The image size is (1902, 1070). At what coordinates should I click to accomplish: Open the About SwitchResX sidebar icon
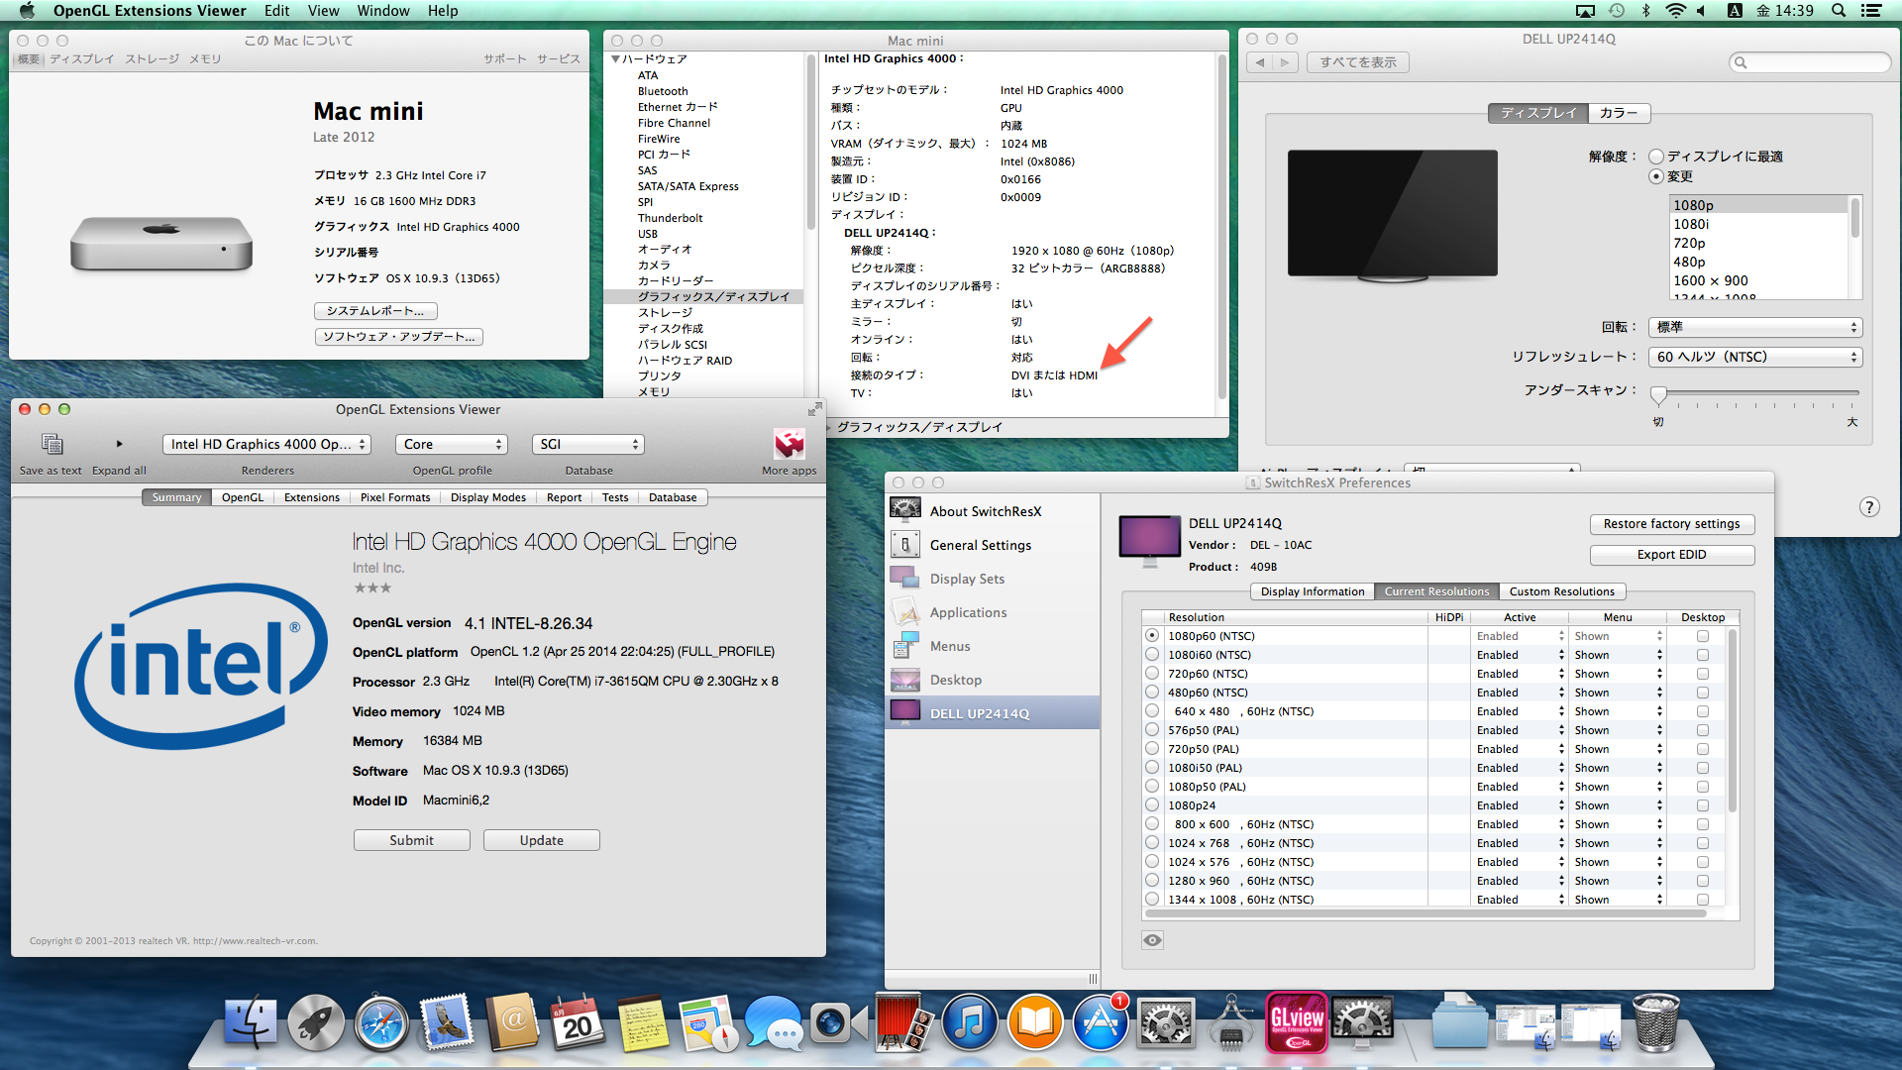tap(904, 511)
